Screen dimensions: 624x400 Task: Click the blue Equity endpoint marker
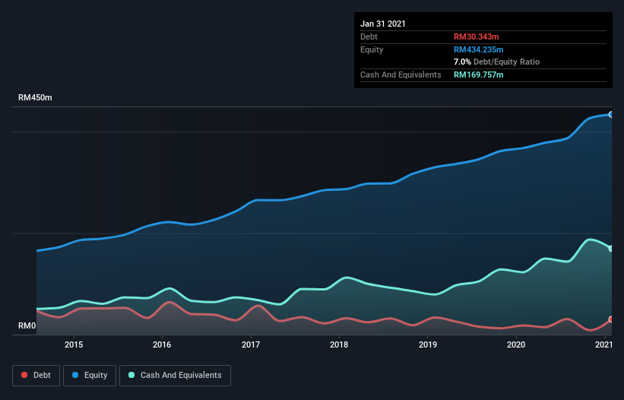611,114
